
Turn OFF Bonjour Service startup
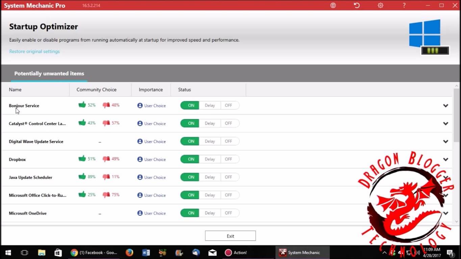pyautogui.click(x=229, y=106)
